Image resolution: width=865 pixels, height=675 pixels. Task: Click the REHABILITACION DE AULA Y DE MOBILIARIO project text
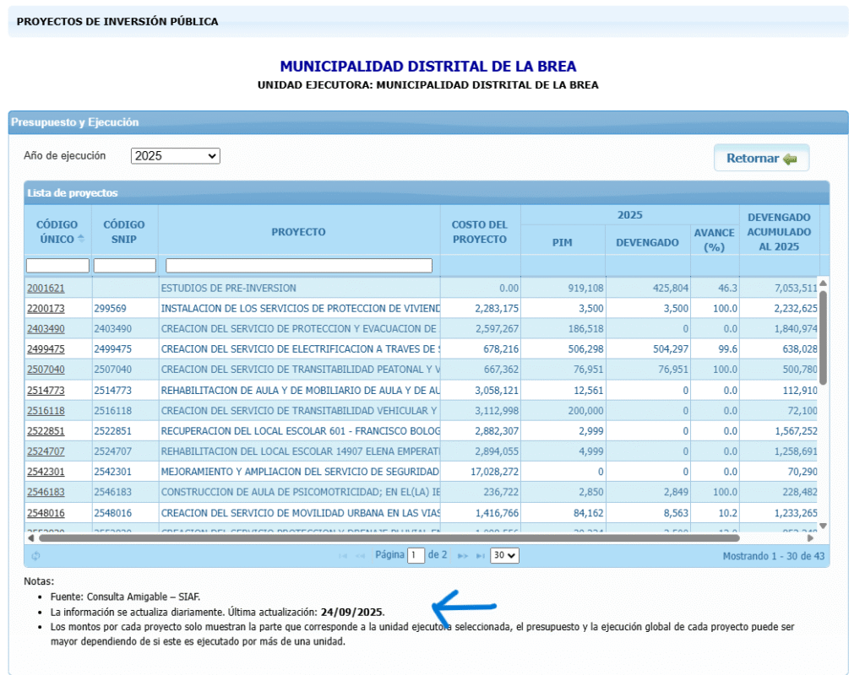[301, 391]
